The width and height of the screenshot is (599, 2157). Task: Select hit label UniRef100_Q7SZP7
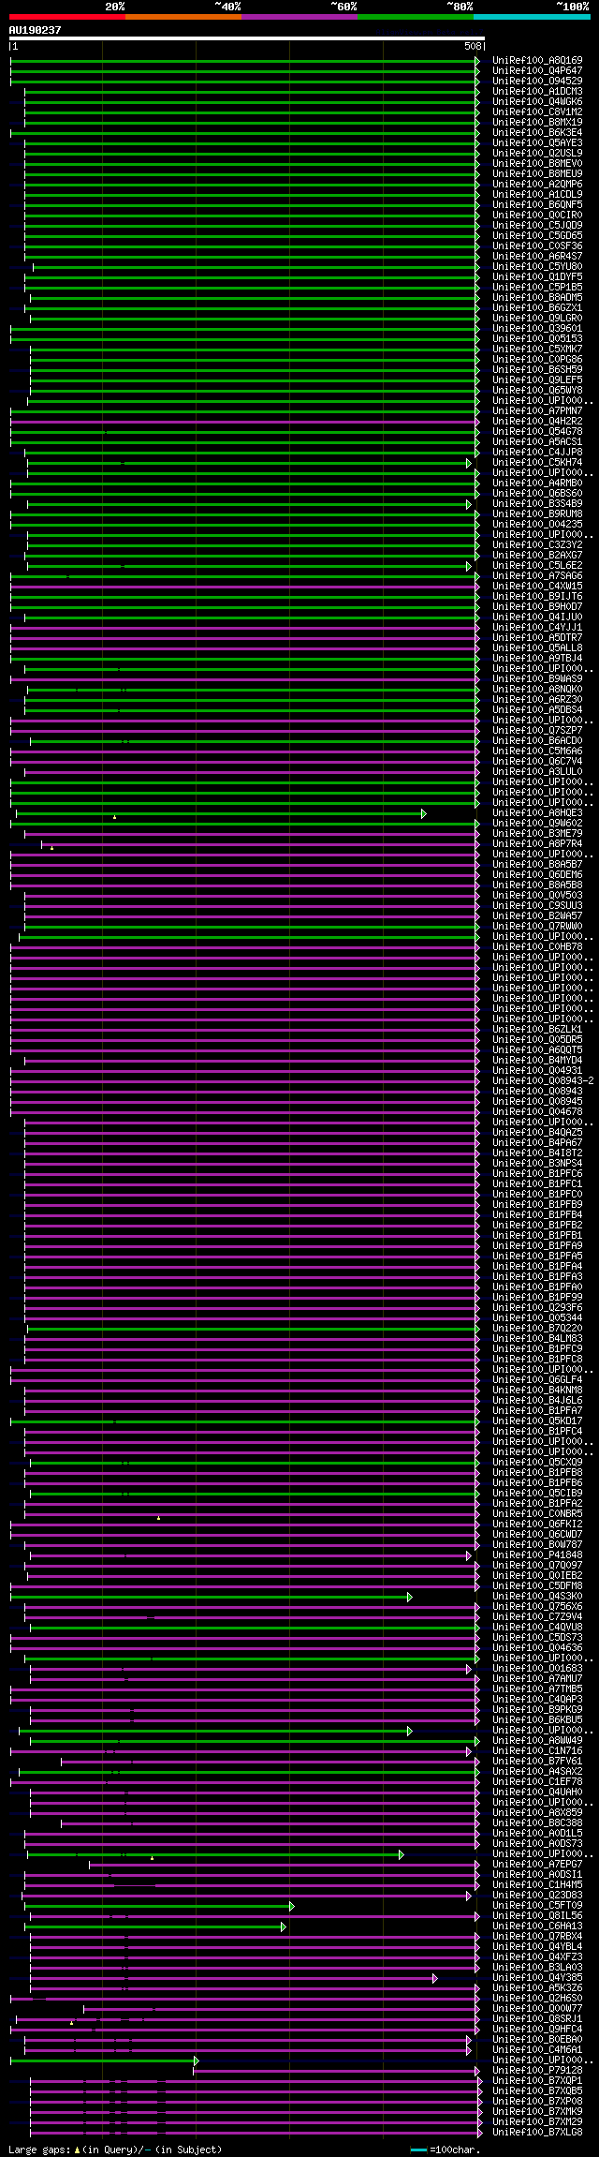click(x=537, y=730)
